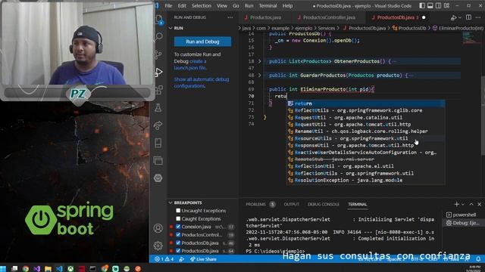Open notifications bell in status bar
Viewport: 485px width, 272px height.
tap(478, 259)
